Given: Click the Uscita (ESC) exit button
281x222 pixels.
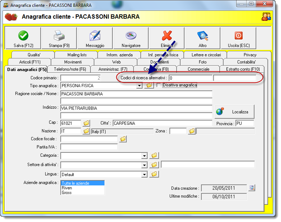Looking at the screenshot, I should point(239,38).
